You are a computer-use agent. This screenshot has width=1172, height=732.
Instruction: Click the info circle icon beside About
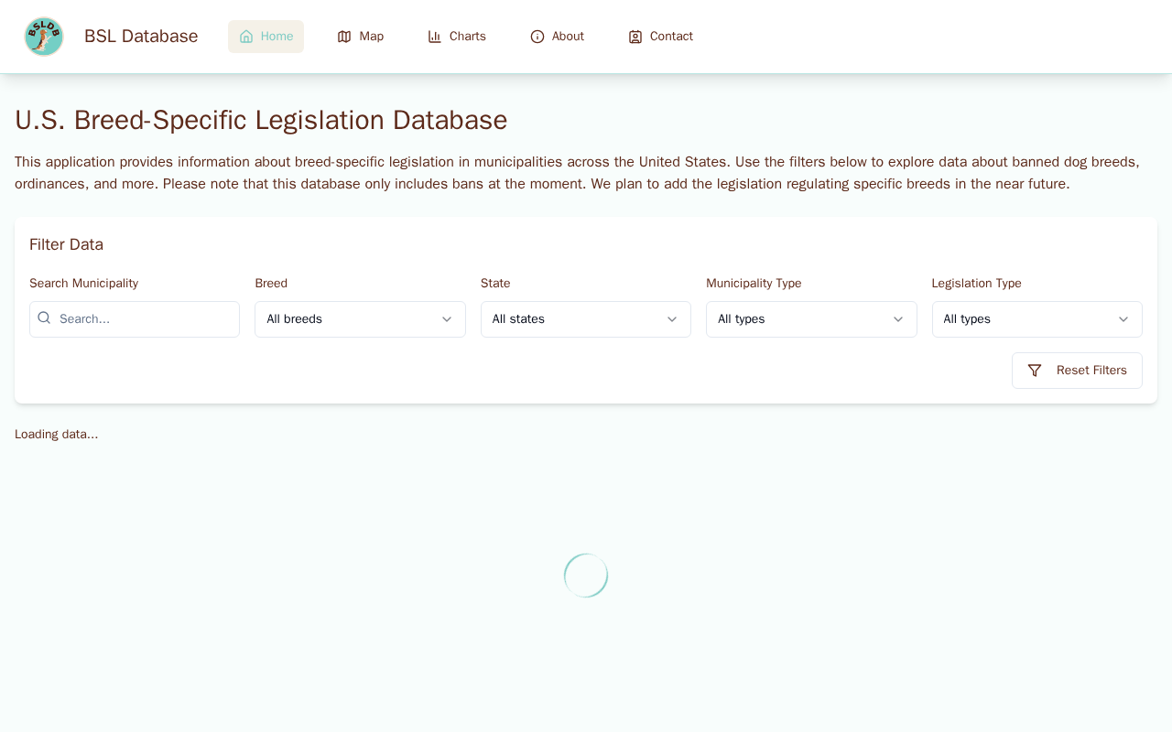coord(537,37)
